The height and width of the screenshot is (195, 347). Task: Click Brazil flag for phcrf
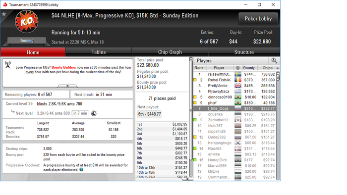coord(238,102)
